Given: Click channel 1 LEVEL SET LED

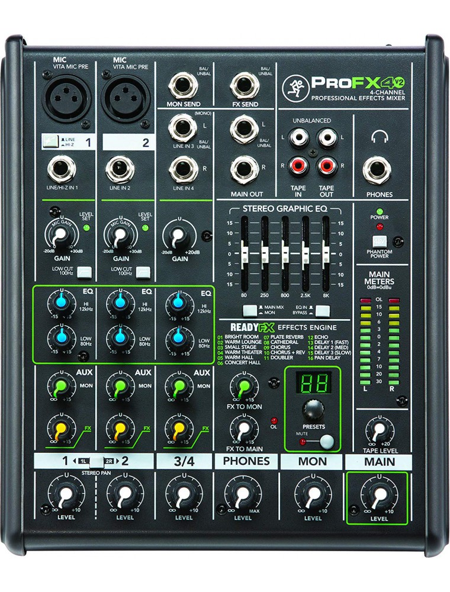Looking at the screenshot, I should [x=86, y=228].
